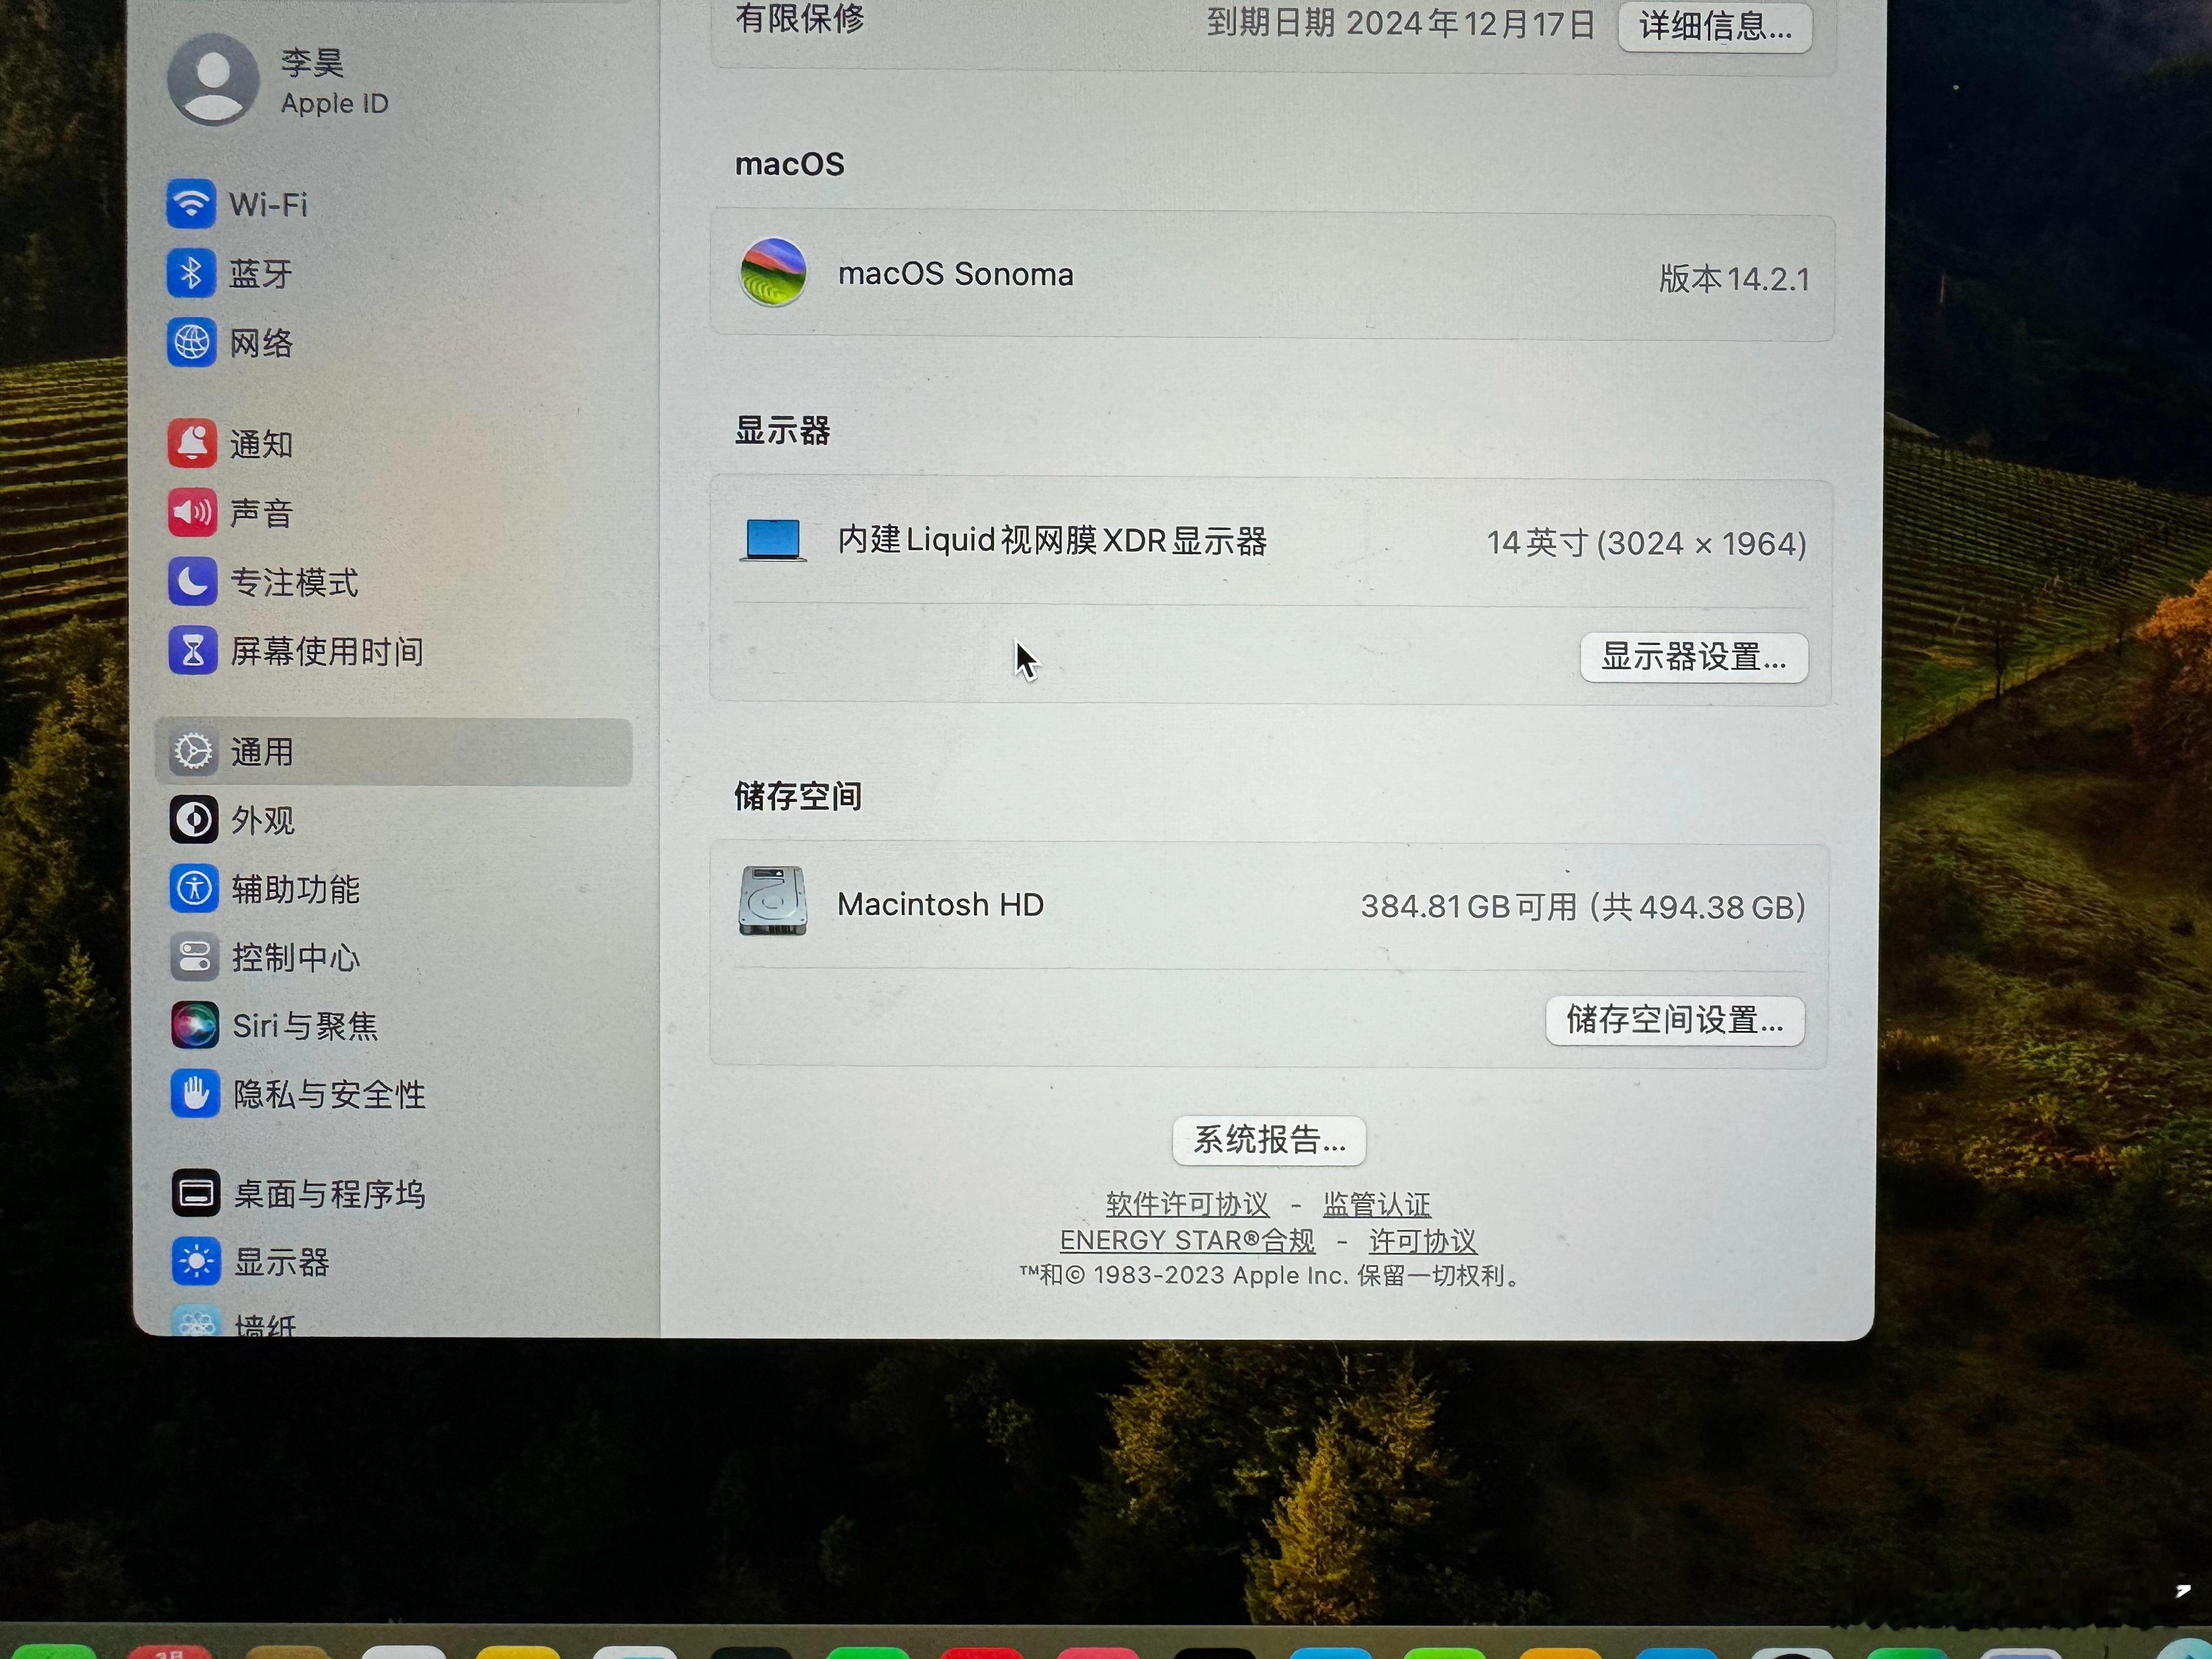Select Desktop & Dock (桌面与程序坞) icon
2212x1659 pixels.
click(x=196, y=1193)
